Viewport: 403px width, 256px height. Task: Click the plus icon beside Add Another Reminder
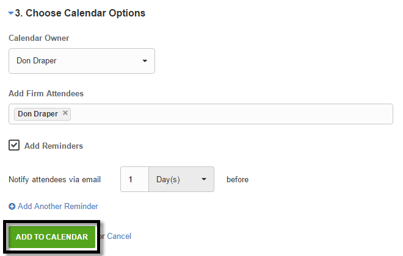(x=12, y=206)
